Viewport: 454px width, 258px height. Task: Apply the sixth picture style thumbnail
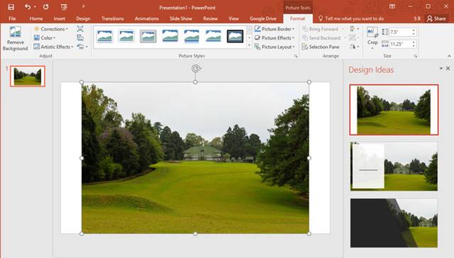pyautogui.click(x=213, y=36)
